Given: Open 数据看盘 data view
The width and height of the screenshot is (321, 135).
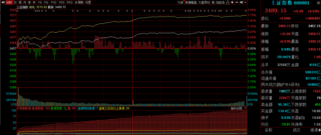Looking at the screenshot, I should (x=191, y=2).
